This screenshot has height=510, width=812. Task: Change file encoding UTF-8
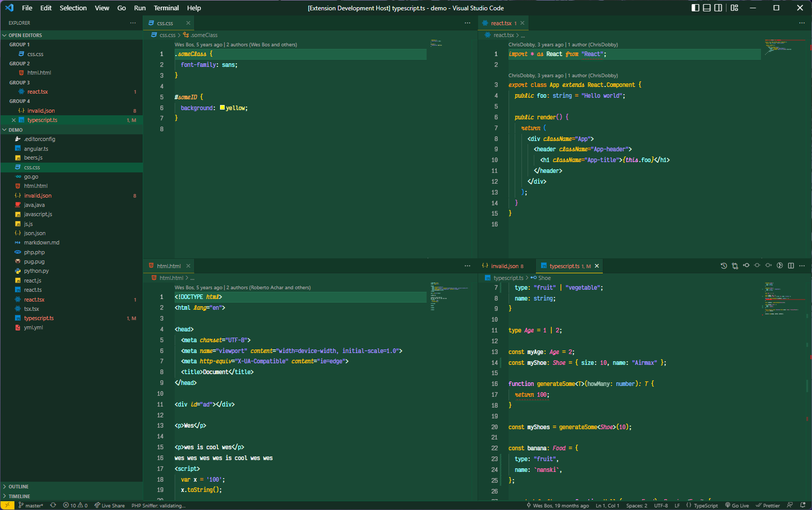661,505
